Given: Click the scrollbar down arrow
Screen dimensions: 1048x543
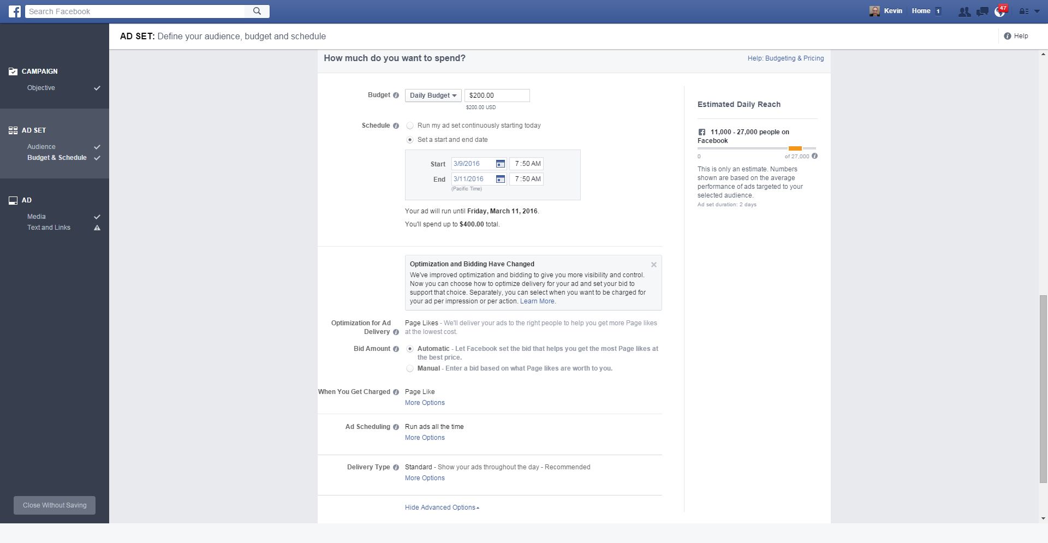Looking at the screenshot, I should [1043, 518].
